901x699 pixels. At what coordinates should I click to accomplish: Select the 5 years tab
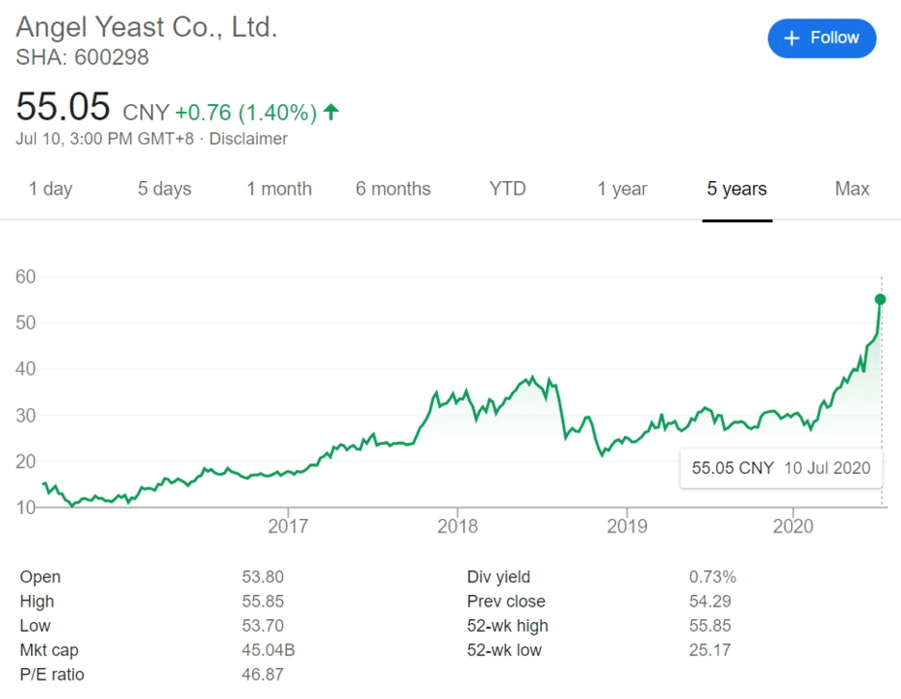(736, 189)
